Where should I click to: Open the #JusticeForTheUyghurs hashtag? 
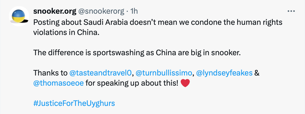[x=74, y=103]
